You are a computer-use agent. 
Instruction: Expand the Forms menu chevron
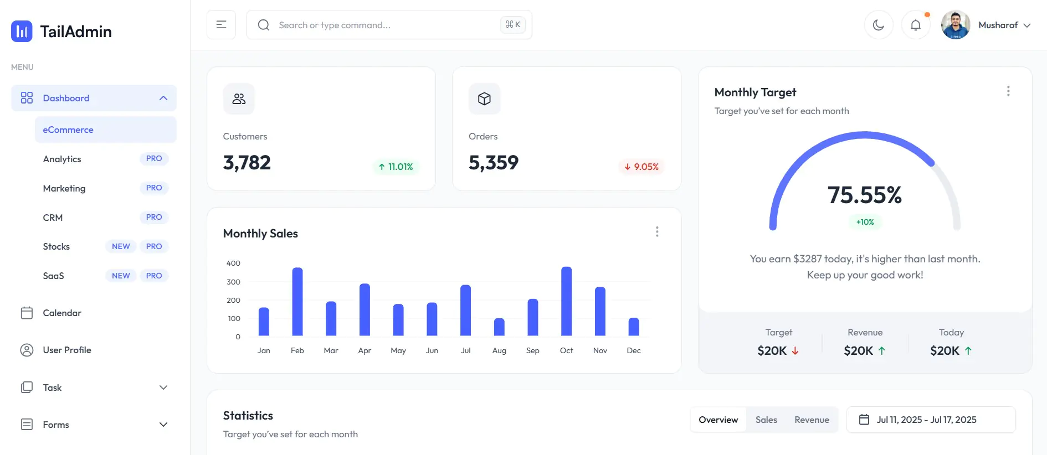[x=163, y=425]
